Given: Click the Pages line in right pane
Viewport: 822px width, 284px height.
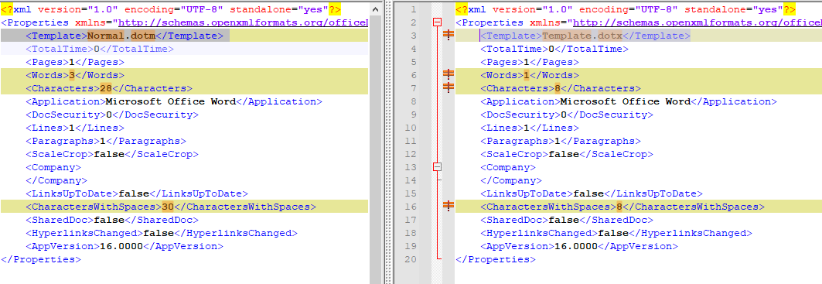Looking at the screenshot, I should 530,62.
